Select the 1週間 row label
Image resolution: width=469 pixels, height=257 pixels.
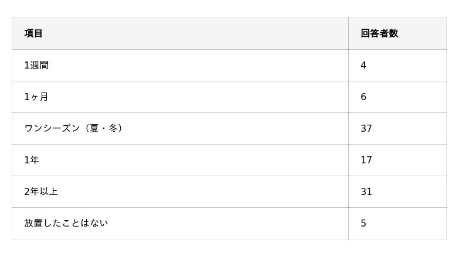coord(36,65)
